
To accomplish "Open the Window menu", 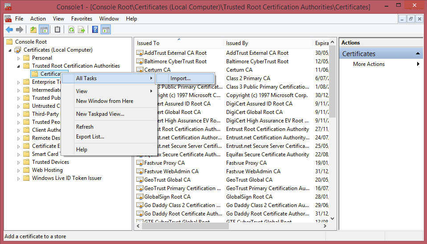I will [109, 19].
